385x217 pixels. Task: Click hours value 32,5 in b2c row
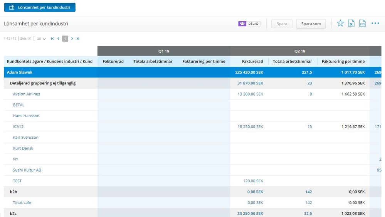(x=308, y=214)
